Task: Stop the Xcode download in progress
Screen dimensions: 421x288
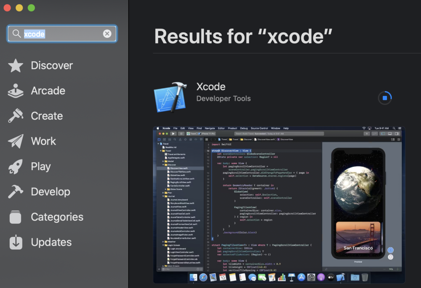Action: click(x=385, y=98)
